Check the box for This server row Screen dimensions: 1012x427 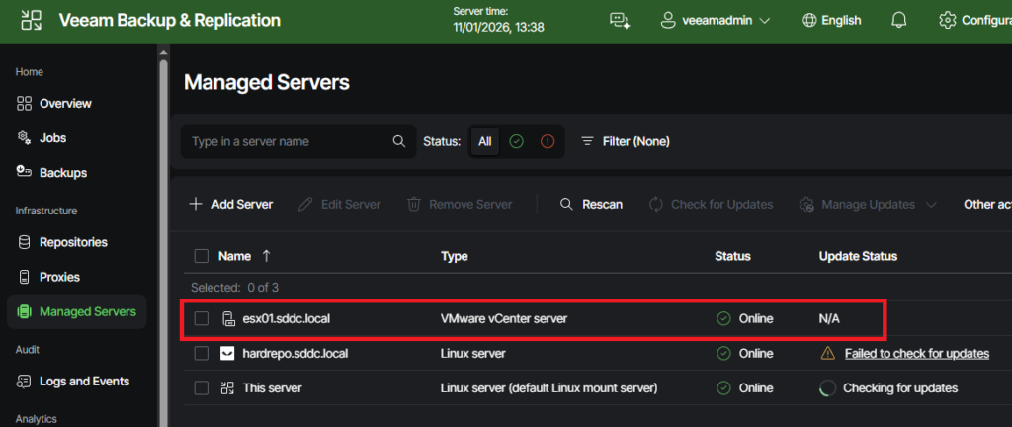click(x=202, y=388)
